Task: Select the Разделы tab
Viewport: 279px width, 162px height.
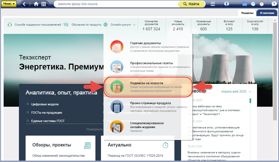Action: [x=247, y=13]
